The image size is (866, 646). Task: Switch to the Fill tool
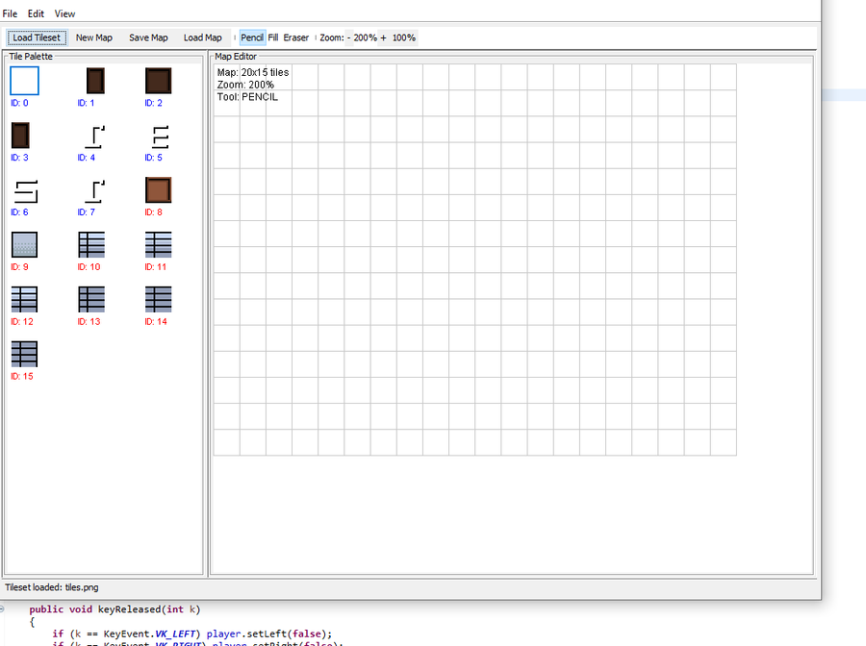[273, 37]
